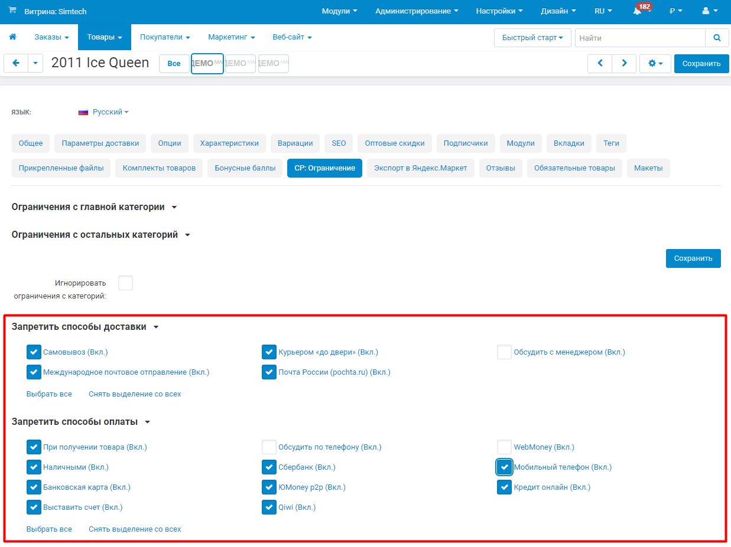Image resolution: width=731 pixels, height=547 pixels.
Task: Go back using the left arrow button
Action: [16, 64]
